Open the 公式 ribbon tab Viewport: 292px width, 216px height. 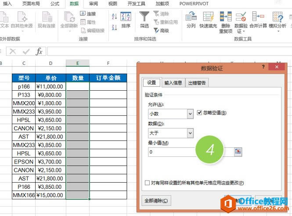click(54, 4)
